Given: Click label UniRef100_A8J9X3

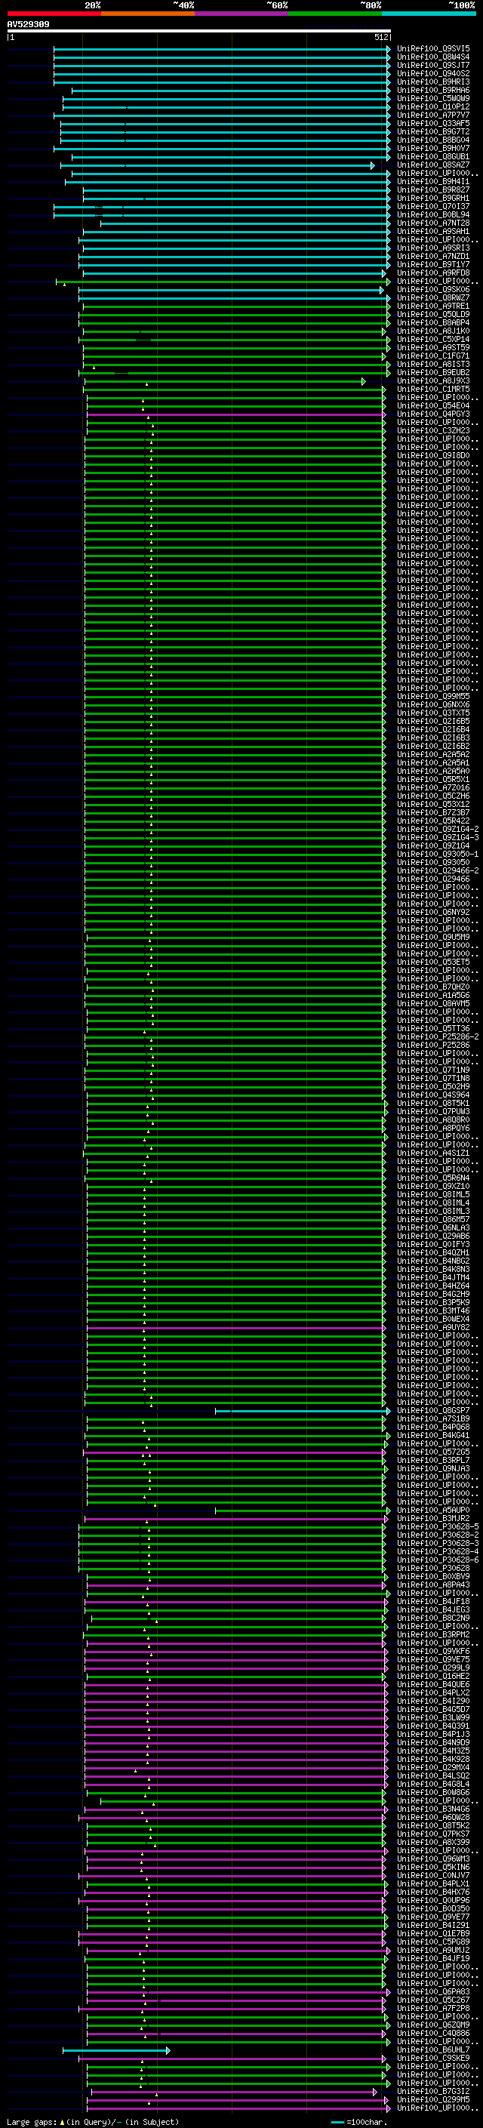Looking at the screenshot, I should [433, 380].
